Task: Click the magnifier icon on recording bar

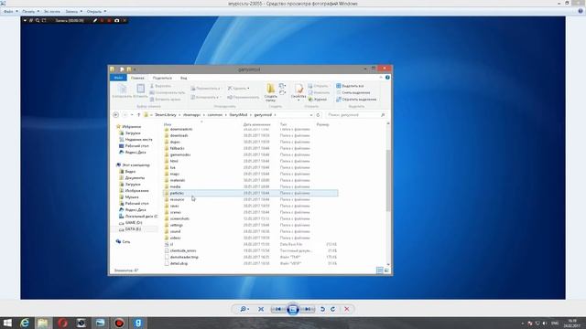Action: click(38, 20)
